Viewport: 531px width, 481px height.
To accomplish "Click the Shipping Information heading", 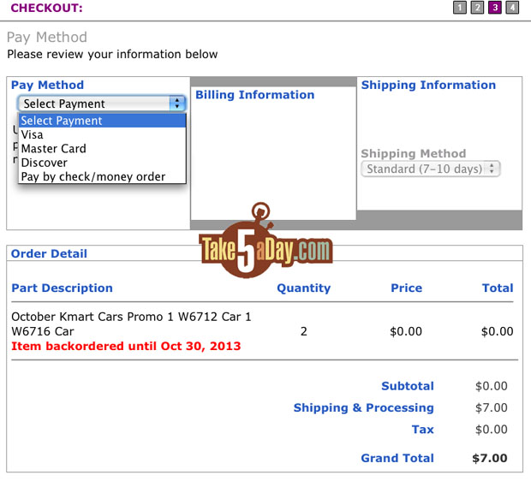I will tap(428, 85).
